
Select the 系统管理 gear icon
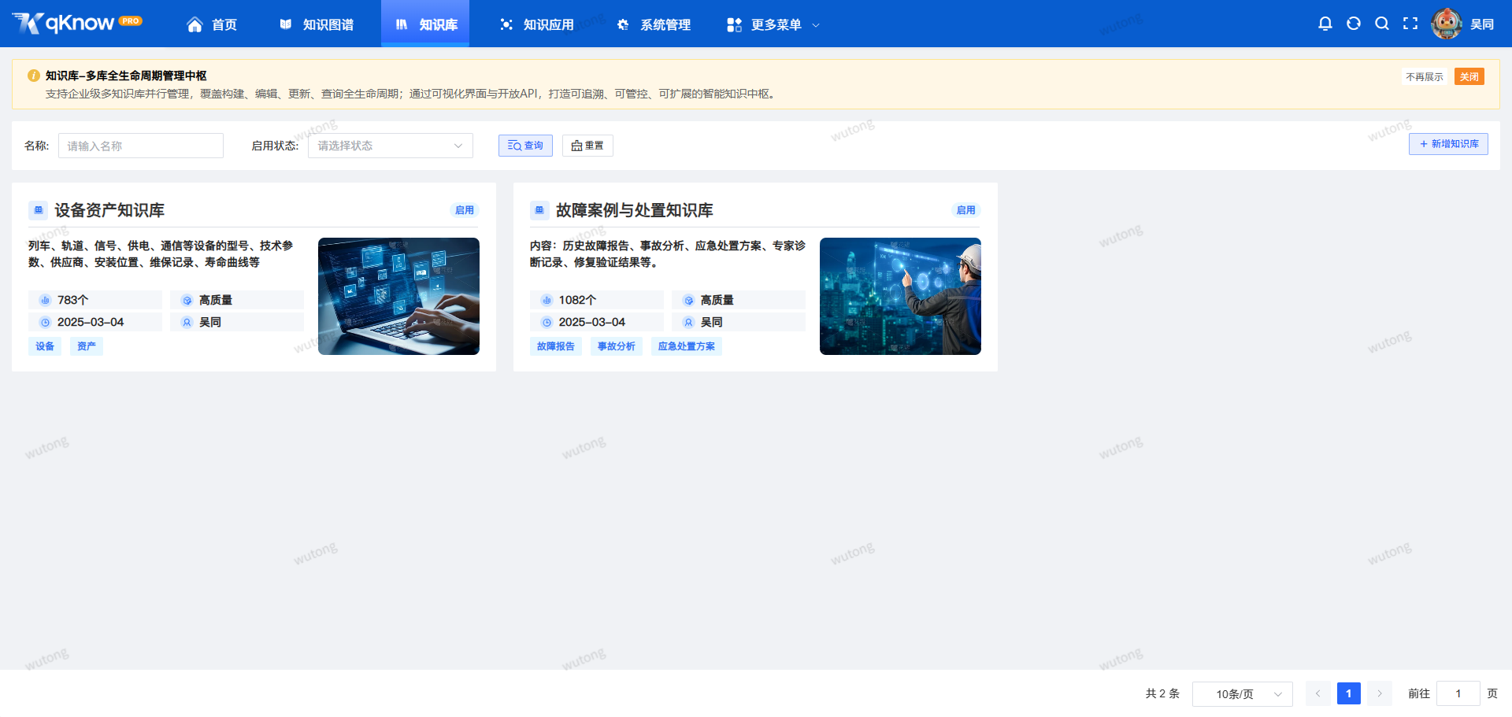pyautogui.click(x=622, y=24)
